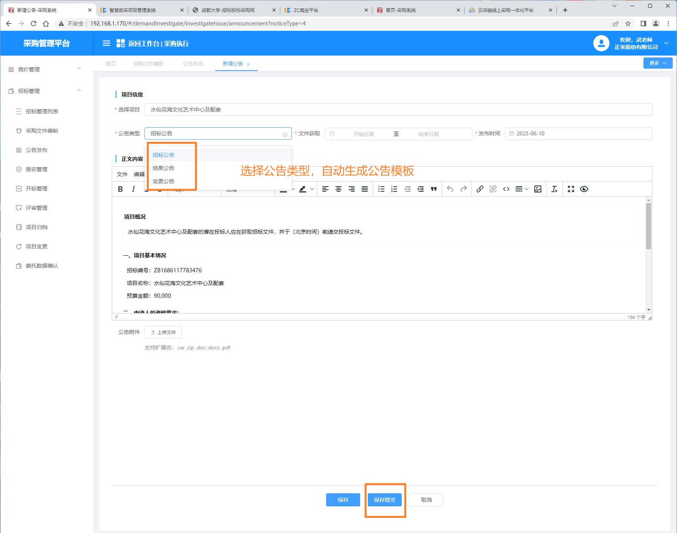Image resolution: width=677 pixels, height=533 pixels.
Task: Toggle bold formatting in the editor
Action: (x=120, y=189)
